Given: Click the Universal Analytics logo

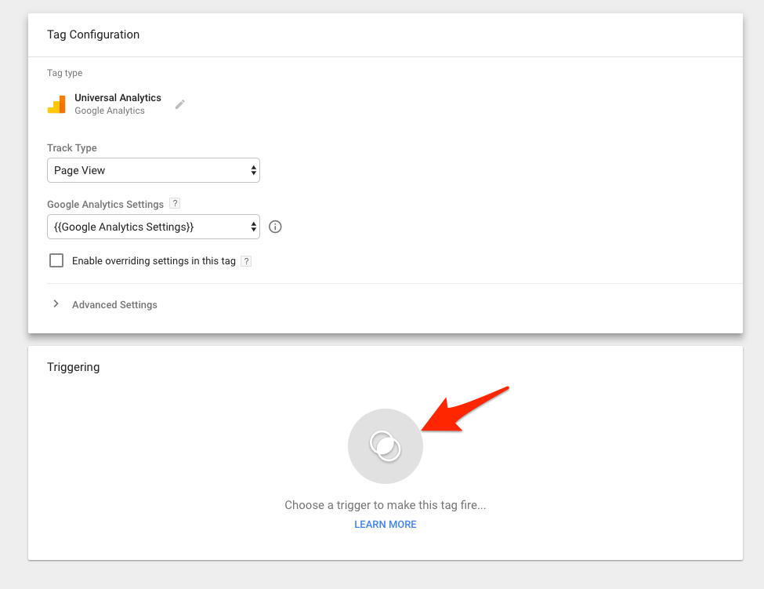Looking at the screenshot, I should pos(56,104).
